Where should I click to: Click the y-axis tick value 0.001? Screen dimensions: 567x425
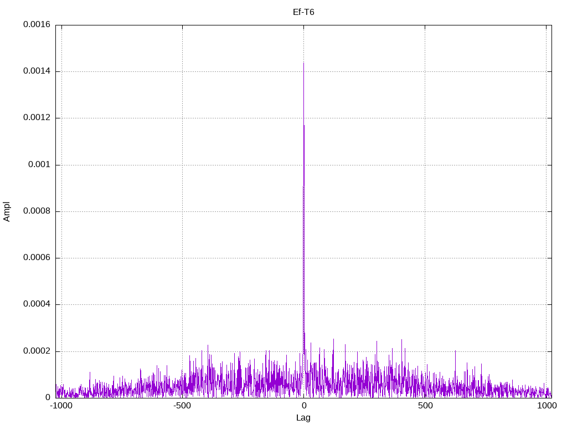39,164
